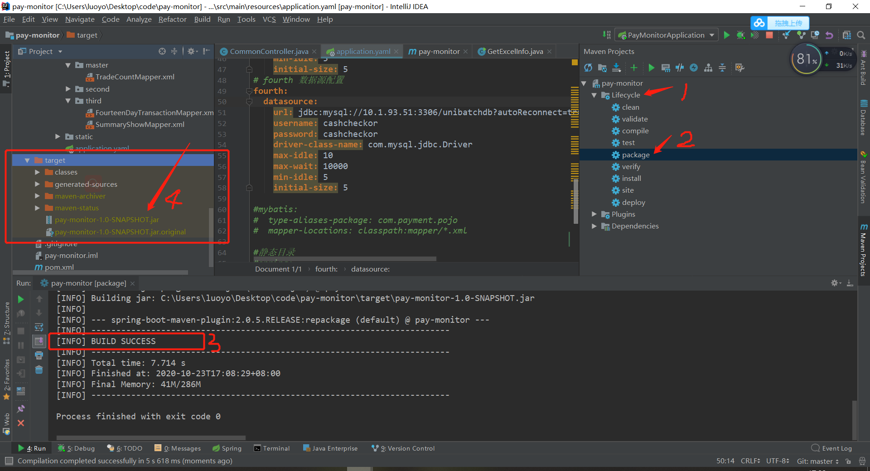Toggle Maven skip tests mode
This screenshot has height=471, width=870.
click(694, 68)
